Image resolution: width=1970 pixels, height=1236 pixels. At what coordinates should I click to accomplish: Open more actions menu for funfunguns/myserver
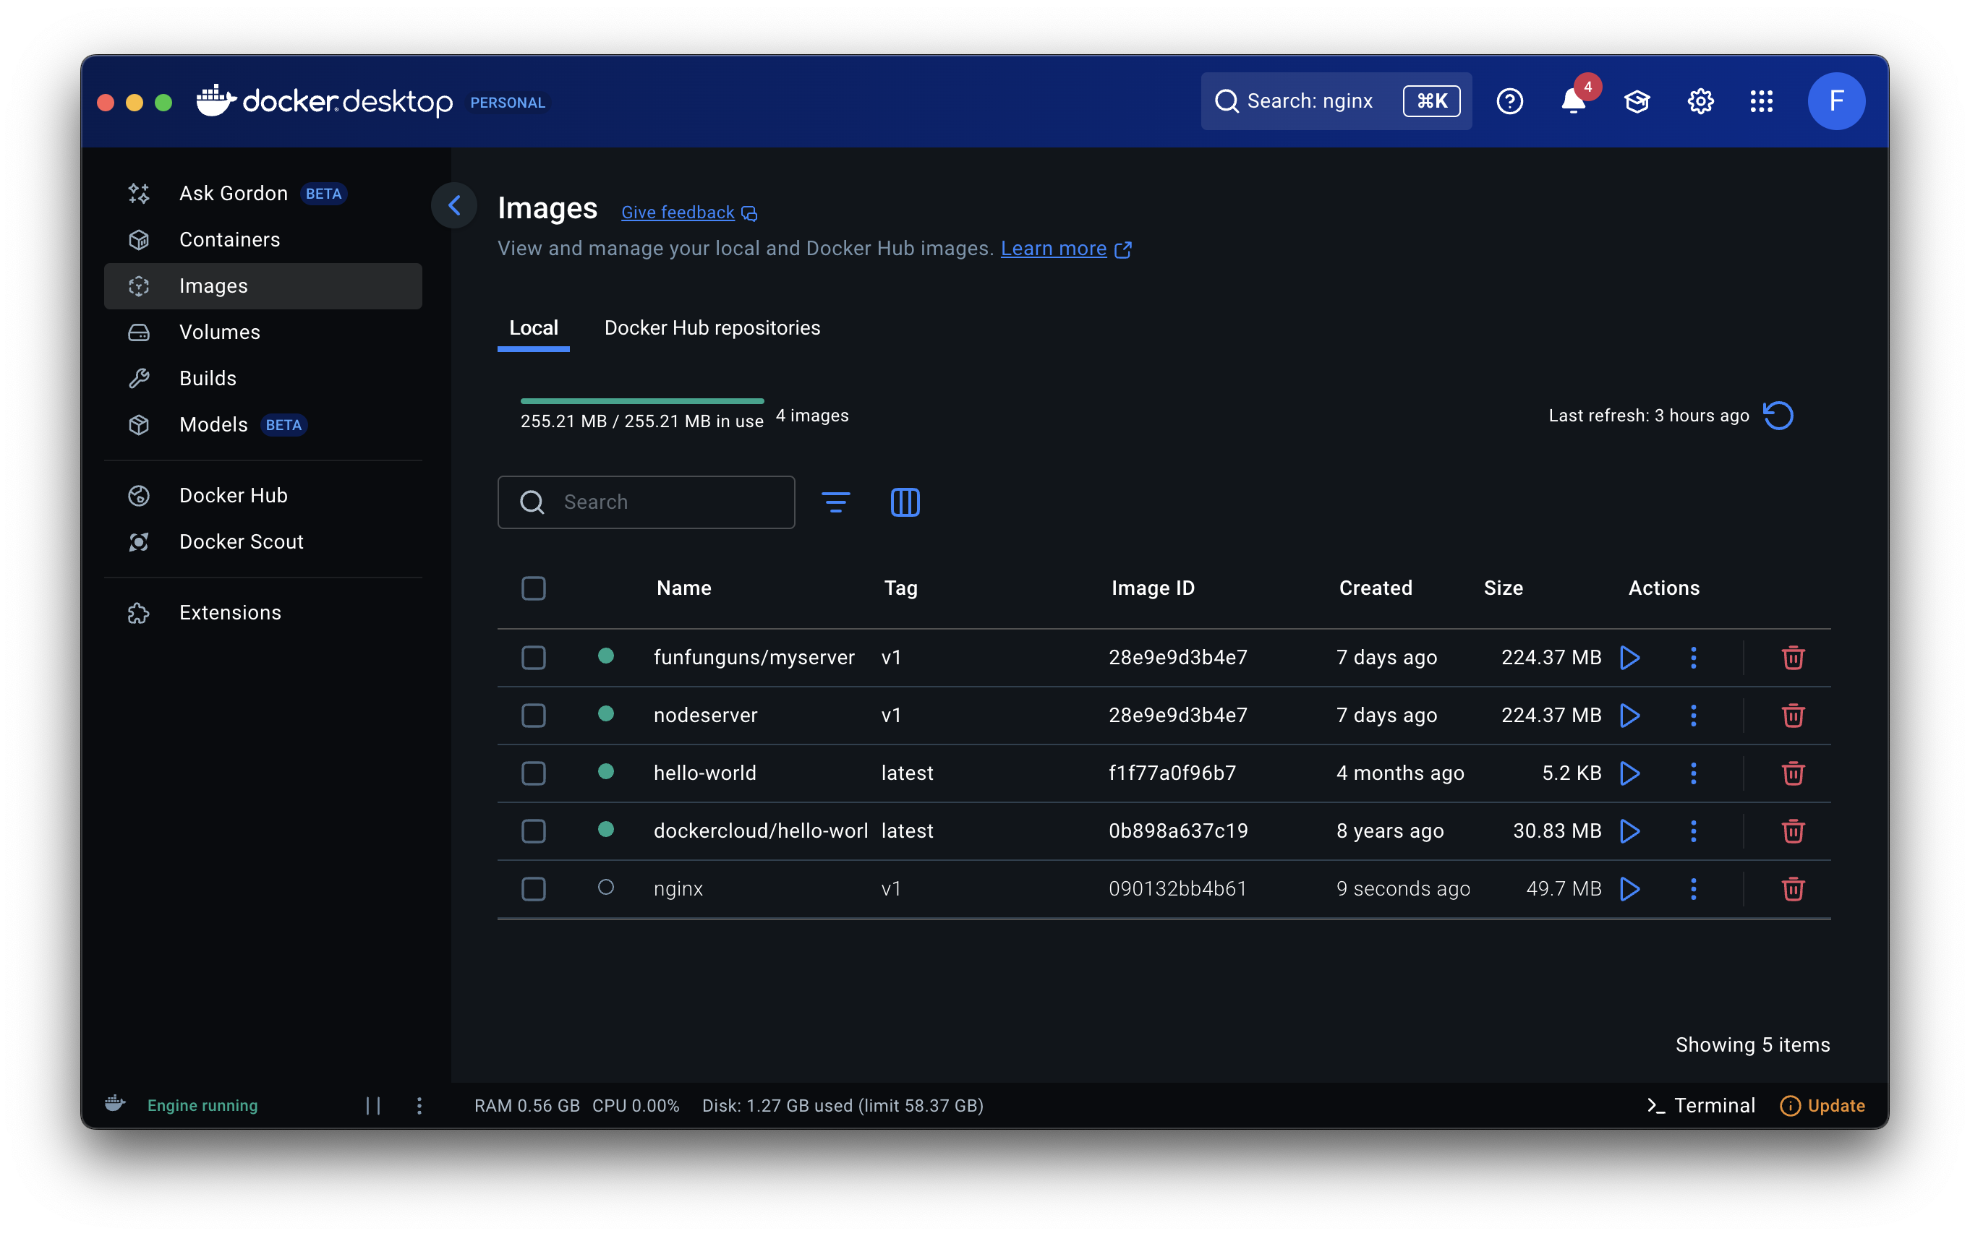tap(1693, 657)
